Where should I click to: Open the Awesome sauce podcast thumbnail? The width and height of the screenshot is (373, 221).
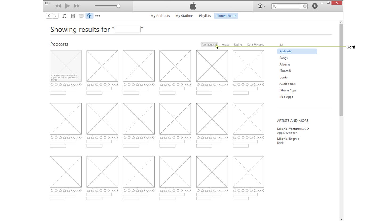[x=66, y=66]
